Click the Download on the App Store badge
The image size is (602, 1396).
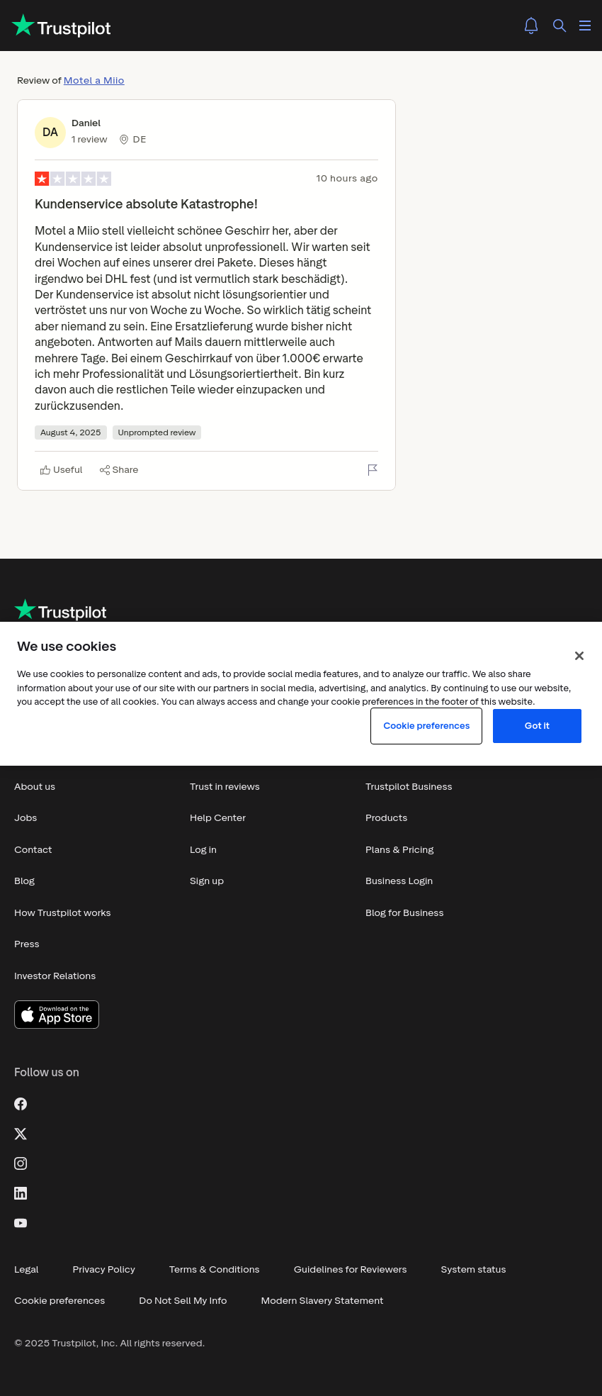tap(57, 1015)
